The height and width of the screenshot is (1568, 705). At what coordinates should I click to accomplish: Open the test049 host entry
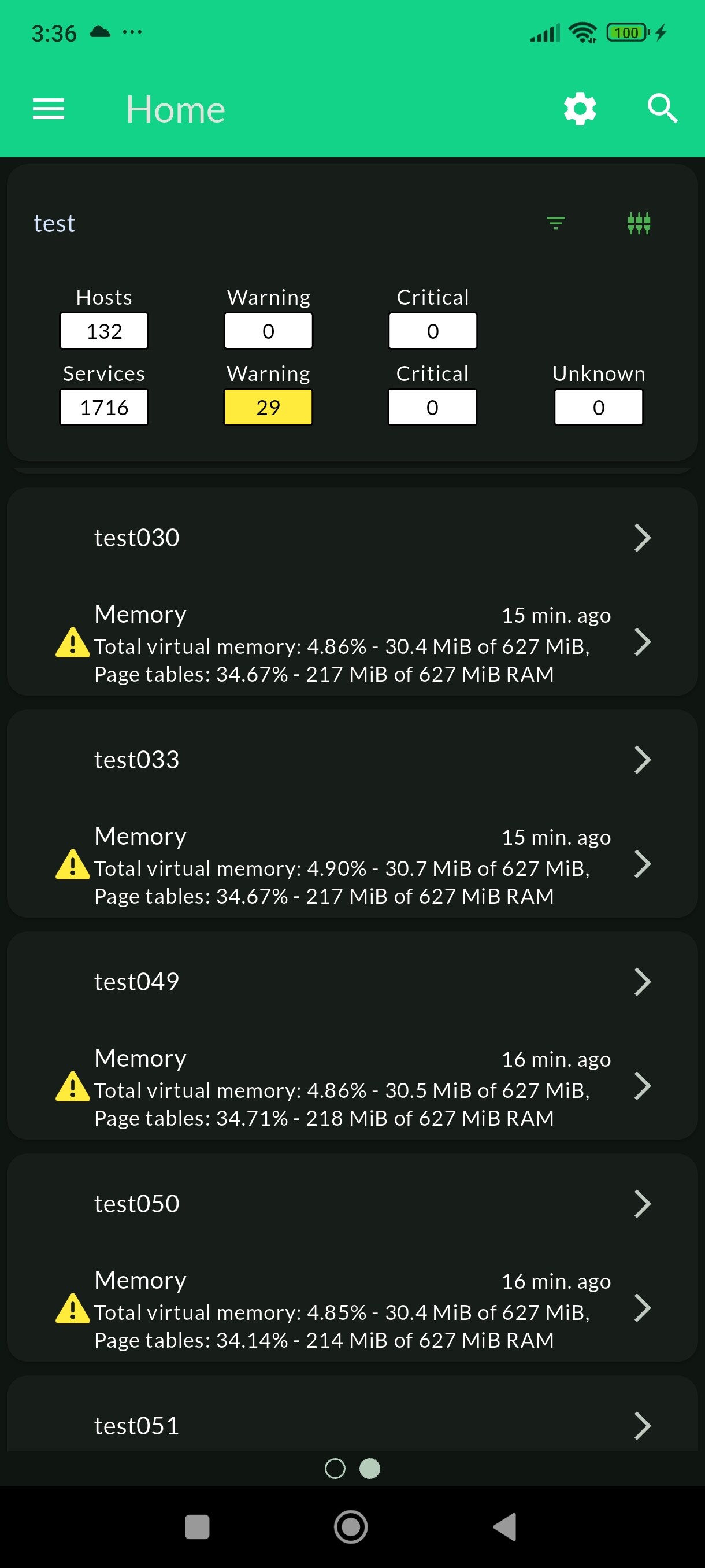click(x=137, y=982)
